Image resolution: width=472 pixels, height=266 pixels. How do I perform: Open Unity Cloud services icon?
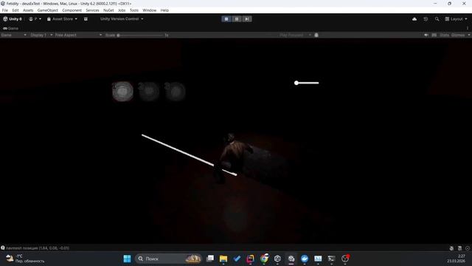coord(414,19)
